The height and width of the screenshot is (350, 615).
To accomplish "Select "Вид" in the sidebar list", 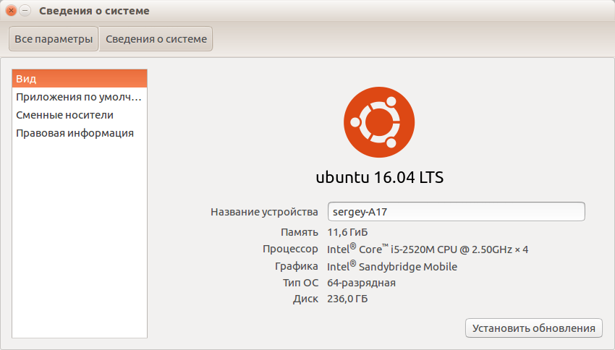I will (x=80, y=79).
